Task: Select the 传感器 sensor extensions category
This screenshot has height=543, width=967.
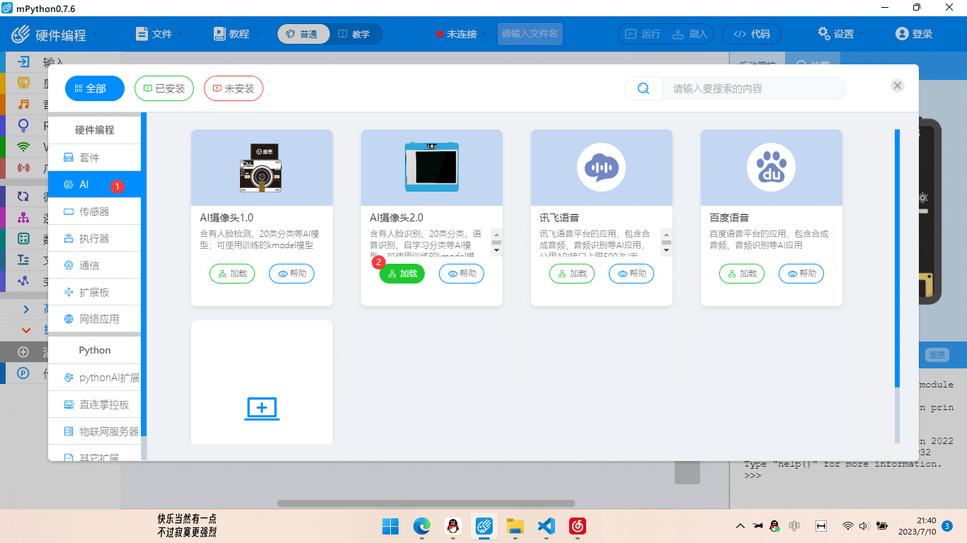Action: [x=94, y=211]
